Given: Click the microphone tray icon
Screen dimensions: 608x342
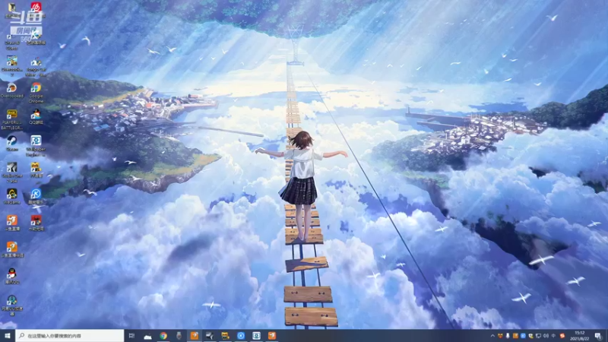Looking at the screenshot, I should (x=508, y=336).
